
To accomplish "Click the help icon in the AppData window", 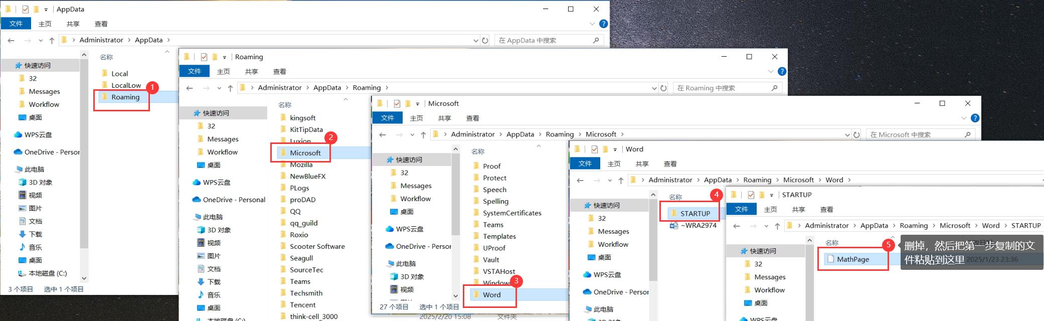I will pos(603,24).
